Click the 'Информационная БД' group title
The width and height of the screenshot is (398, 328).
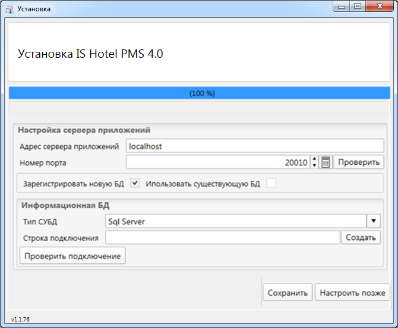[x=65, y=205]
